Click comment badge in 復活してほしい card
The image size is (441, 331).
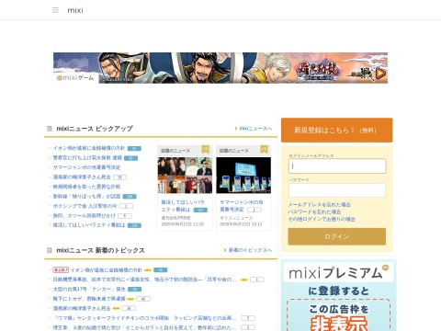200,210
